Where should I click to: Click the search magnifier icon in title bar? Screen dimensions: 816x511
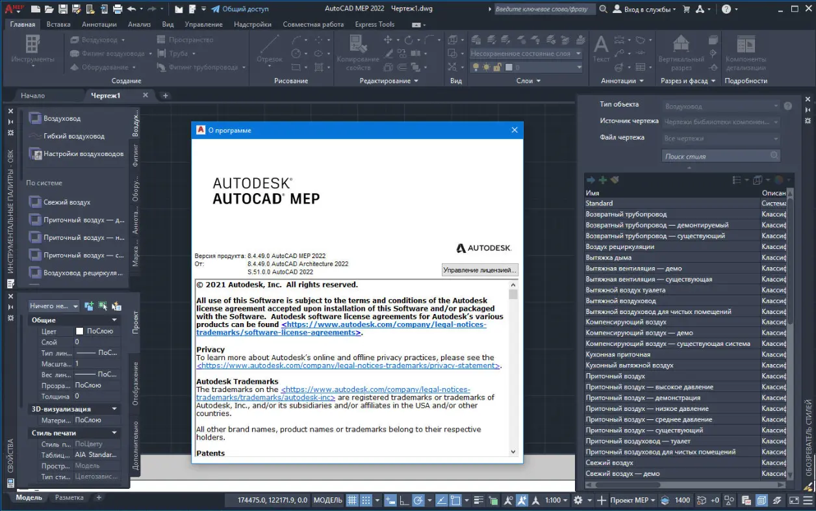[x=604, y=9]
